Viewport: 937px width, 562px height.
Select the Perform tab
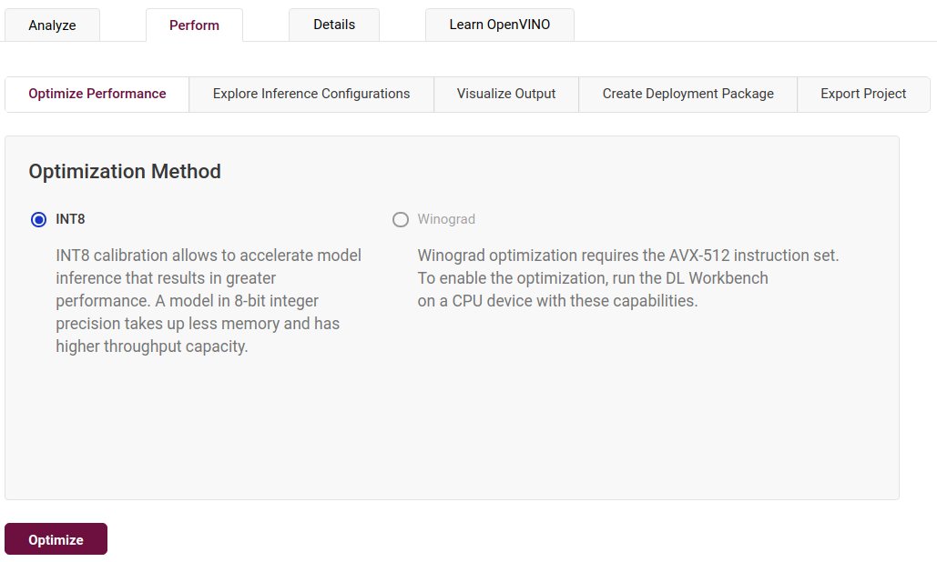point(194,25)
